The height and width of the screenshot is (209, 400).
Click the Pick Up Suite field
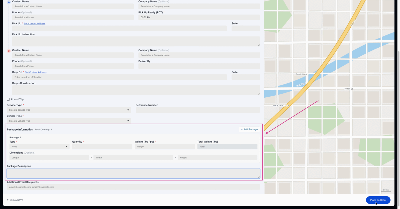click(x=246, y=28)
